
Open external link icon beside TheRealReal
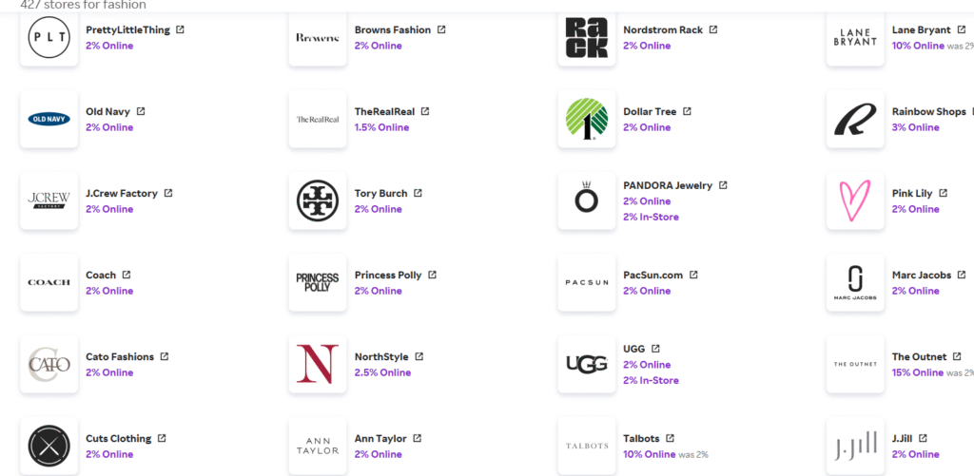pos(425,111)
